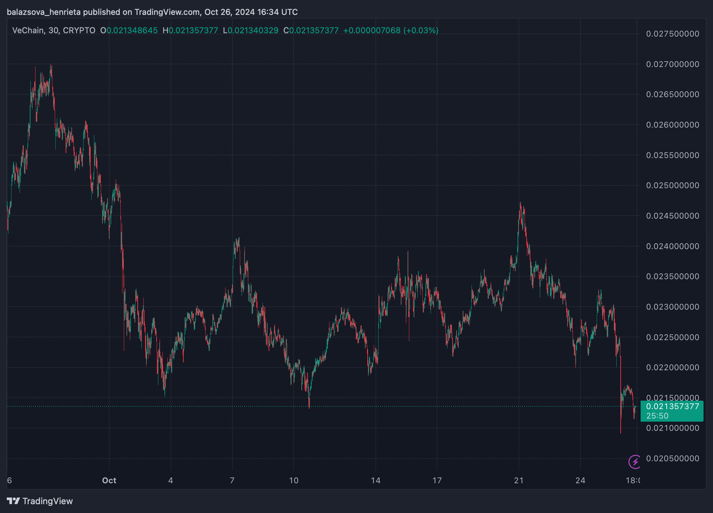This screenshot has height=513, width=713.
Task: Open the TradingView brand link
Action: 47,501
